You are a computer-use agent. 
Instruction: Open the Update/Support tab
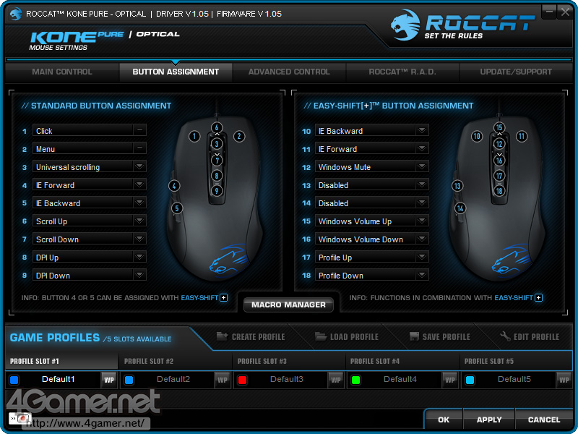pyautogui.click(x=516, y=72)
